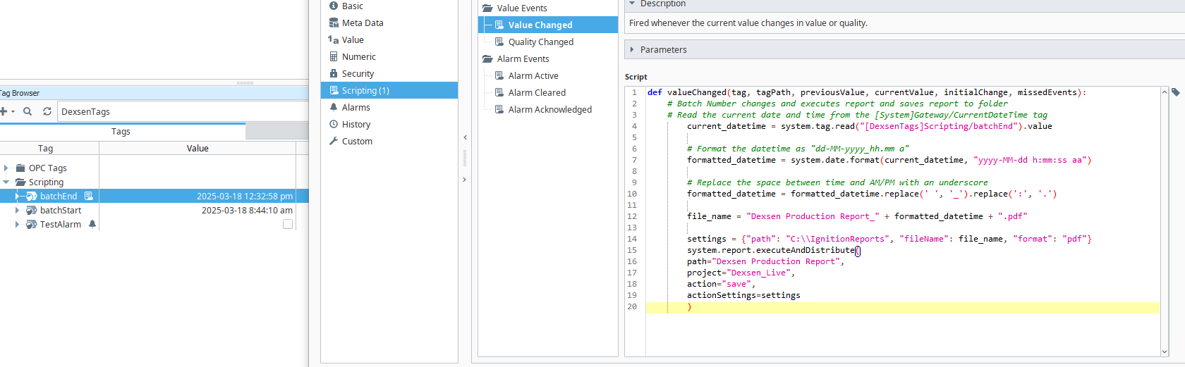Collapse the Scripting folder

pyautogui.click(x=6, y=182)
